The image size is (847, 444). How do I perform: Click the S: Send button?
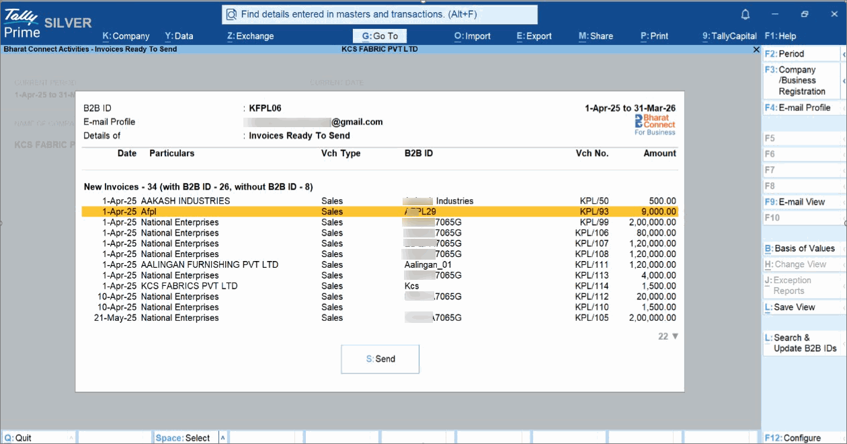[380, 359]
